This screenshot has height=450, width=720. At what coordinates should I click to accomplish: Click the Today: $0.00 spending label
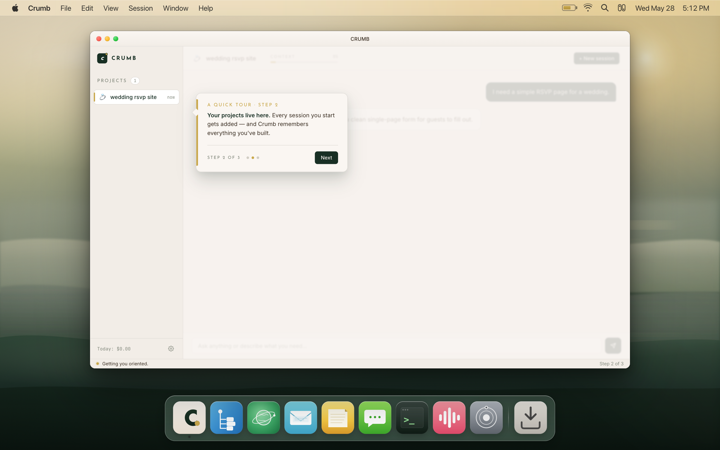(x=114, y=349)
